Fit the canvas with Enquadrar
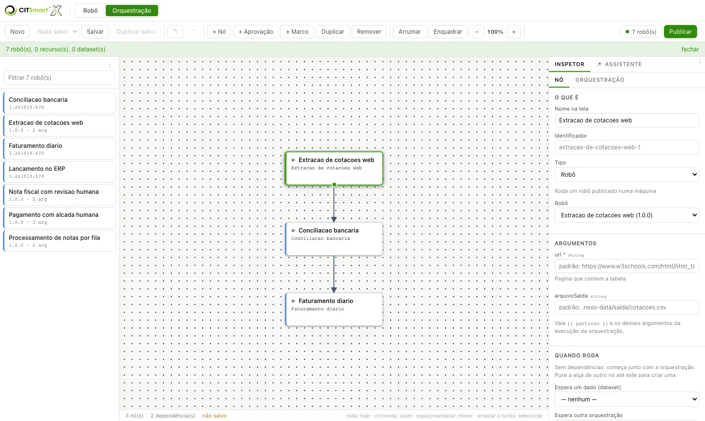Screen dimensions: 705x421 448,32
